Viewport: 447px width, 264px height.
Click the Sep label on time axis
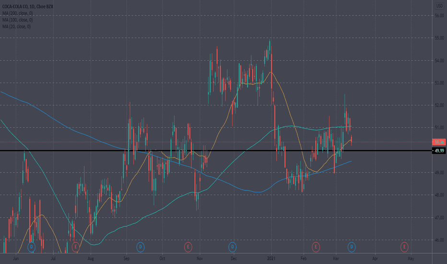(126, 259)
